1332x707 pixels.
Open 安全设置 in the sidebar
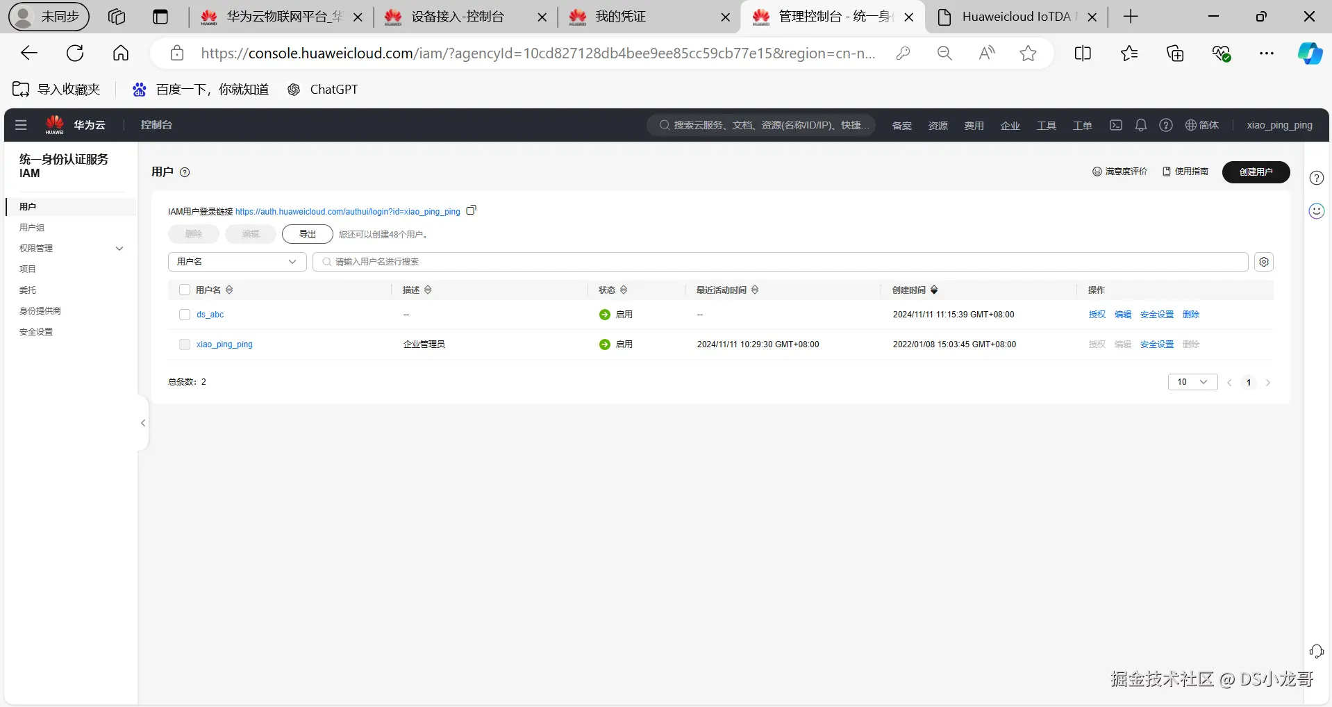coord(36,331)
